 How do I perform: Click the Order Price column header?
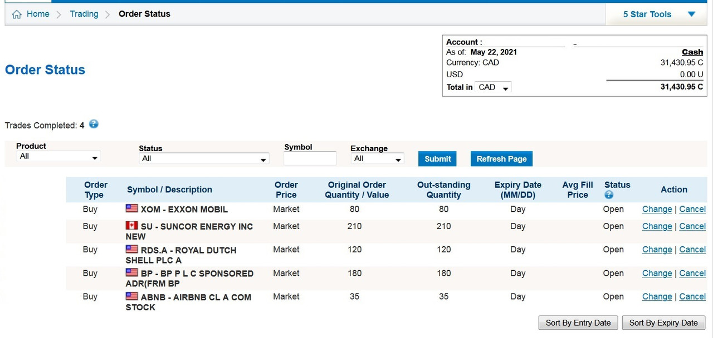point(286,190)
